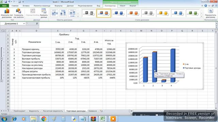Viewport: 218px width, 122px height.
Task: Show outline level 2 button
Action: (4, 31)
